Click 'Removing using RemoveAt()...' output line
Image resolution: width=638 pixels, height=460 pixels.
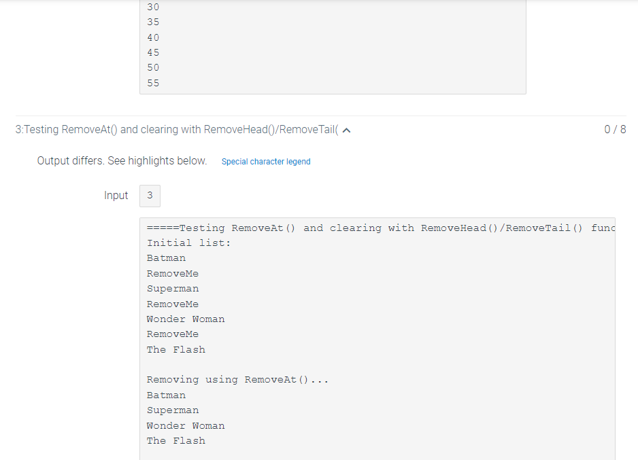tap(237, 379)
